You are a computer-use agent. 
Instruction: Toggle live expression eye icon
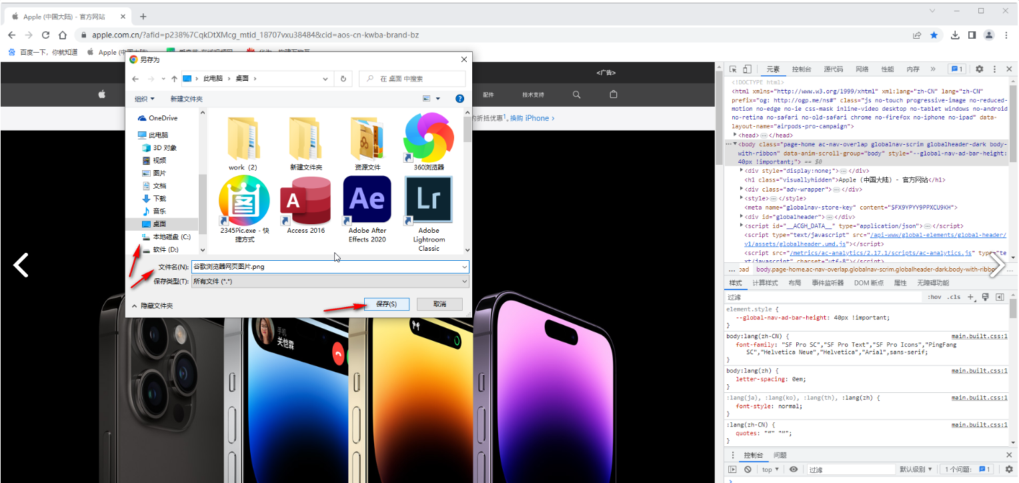(794, 470)
